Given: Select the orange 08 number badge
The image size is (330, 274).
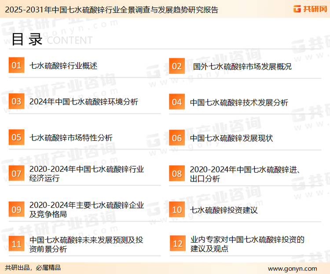Looking at the screenshot, I should pyautogui.click(x=177, y=174).
